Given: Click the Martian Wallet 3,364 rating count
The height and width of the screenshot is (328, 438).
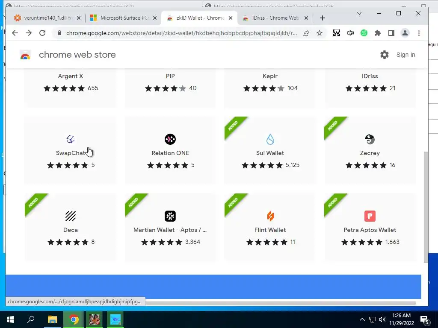Looking at the screenshot, I should (193, 242).
